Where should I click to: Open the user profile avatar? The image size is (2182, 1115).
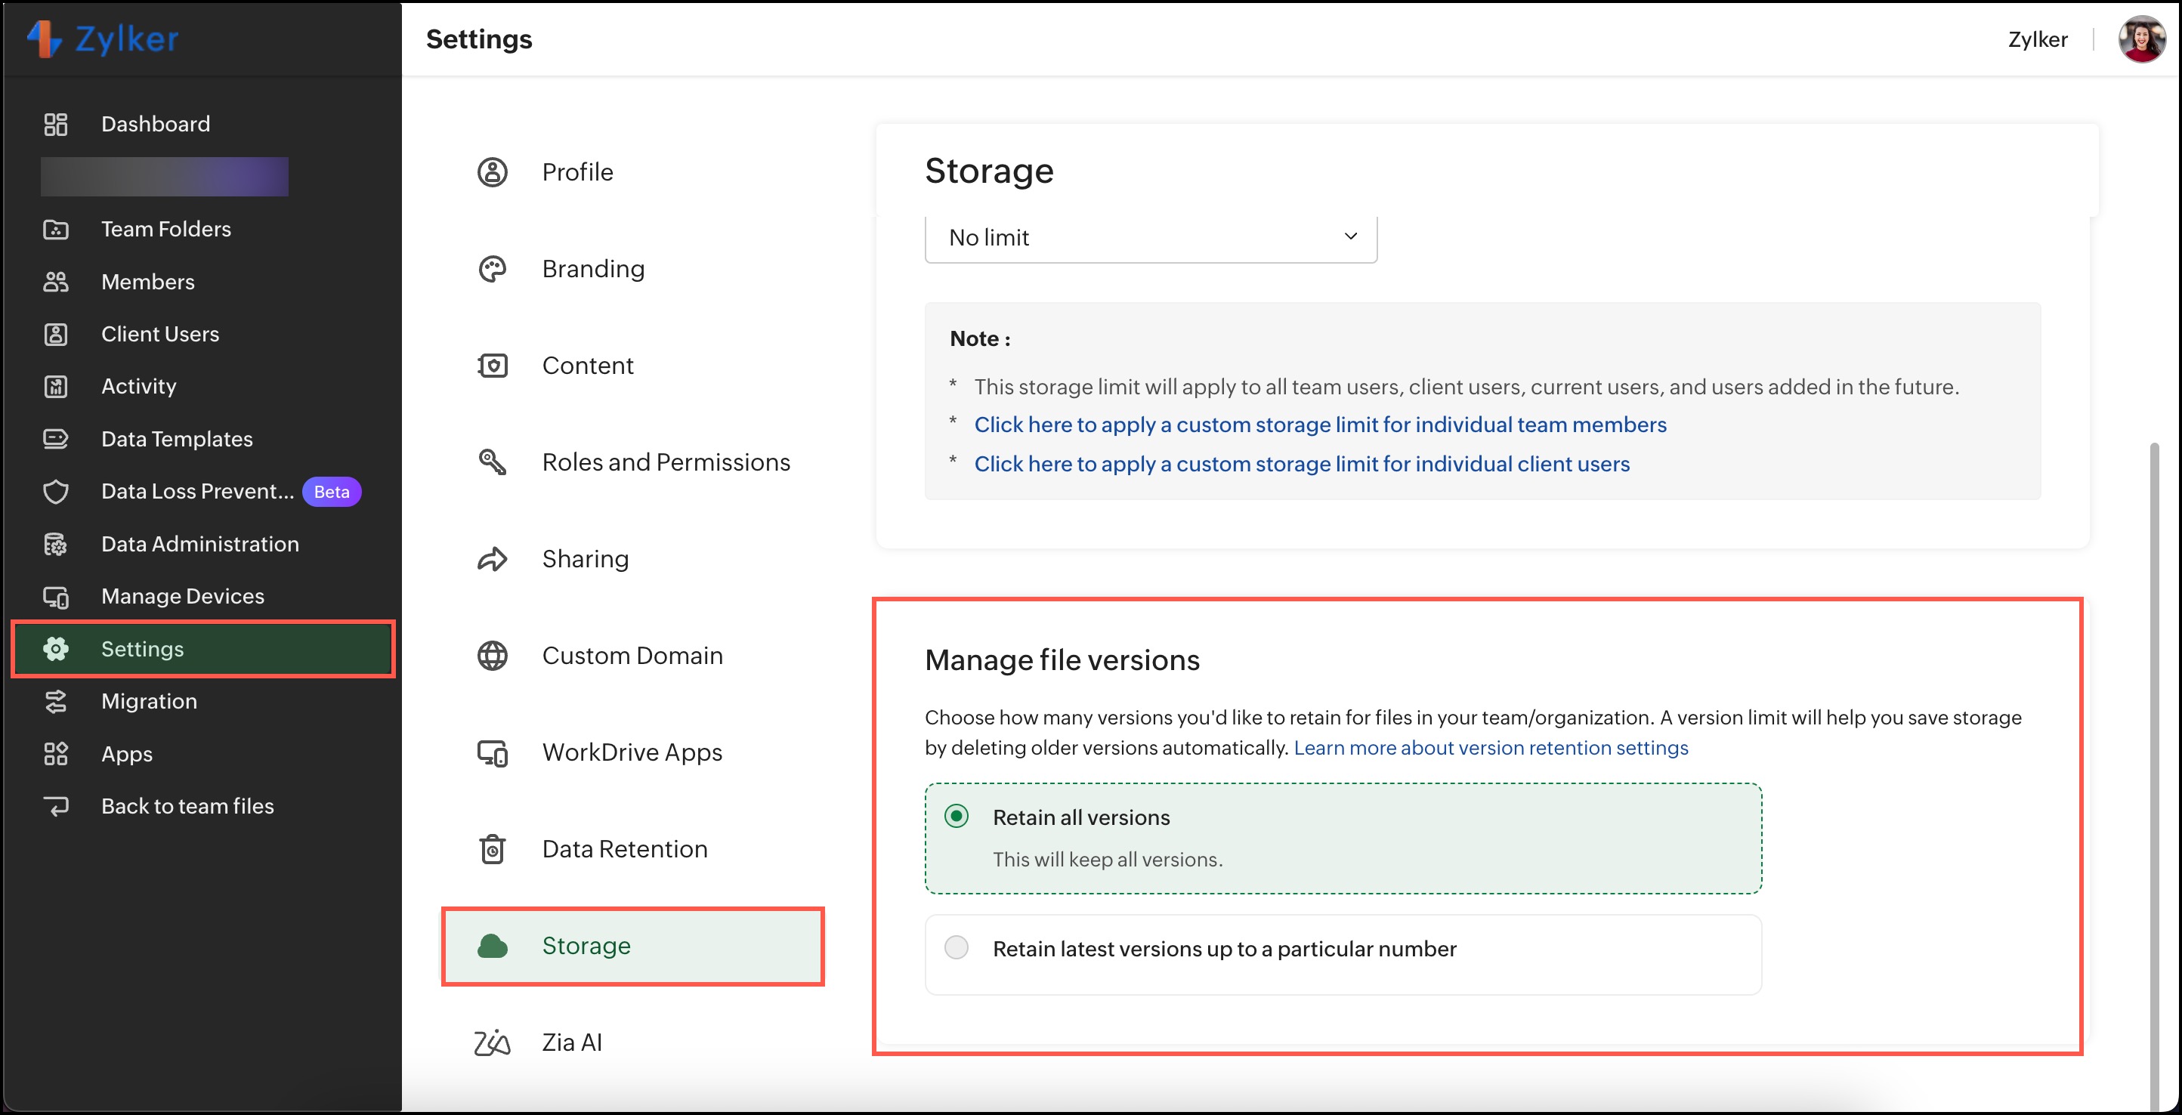tap(2141, 39)
